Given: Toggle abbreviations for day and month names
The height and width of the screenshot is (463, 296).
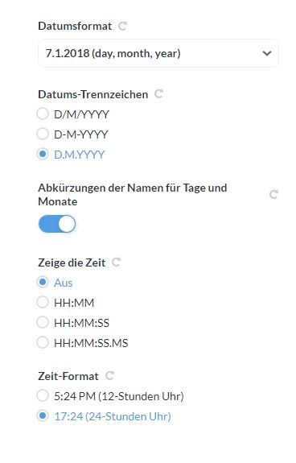Looking at the screenshot, I should click(x=57, y=224).
